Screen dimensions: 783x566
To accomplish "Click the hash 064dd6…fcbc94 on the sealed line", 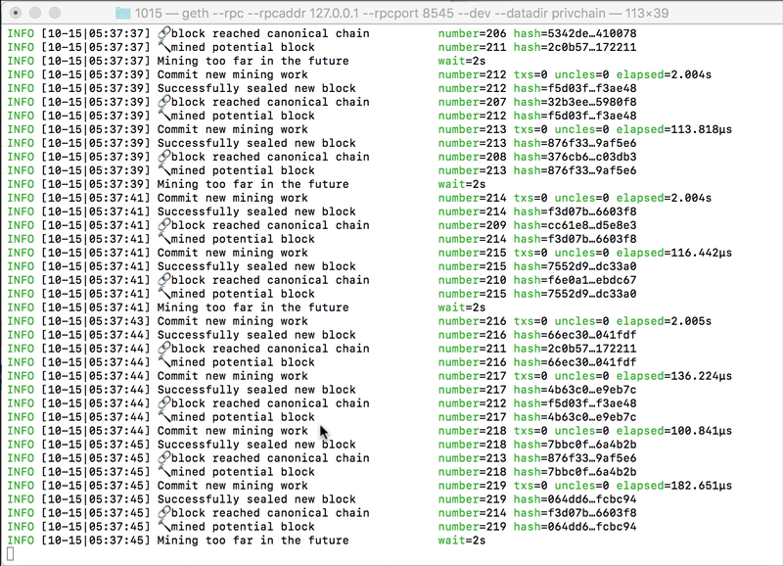I will [592, 499].
